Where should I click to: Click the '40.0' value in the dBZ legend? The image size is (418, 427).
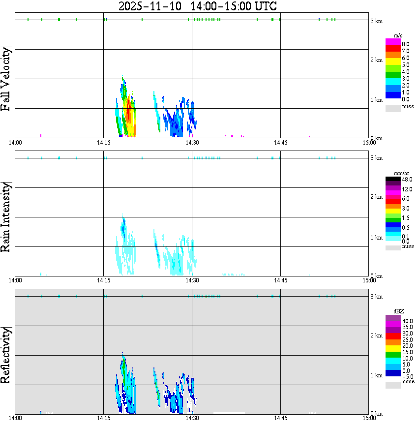coord(408,321)
